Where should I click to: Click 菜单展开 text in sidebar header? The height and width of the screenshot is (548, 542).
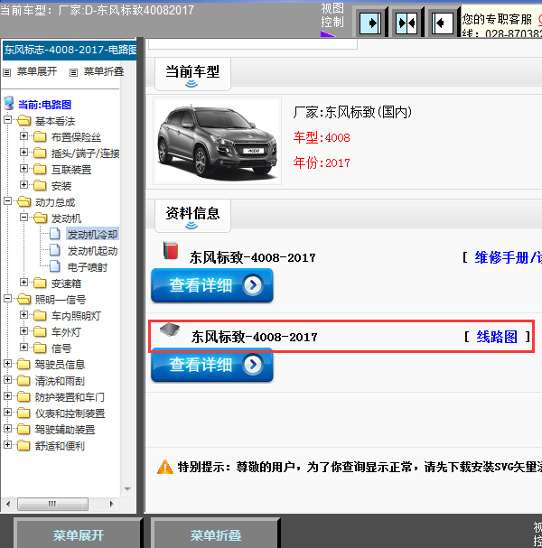click(37, 71)
